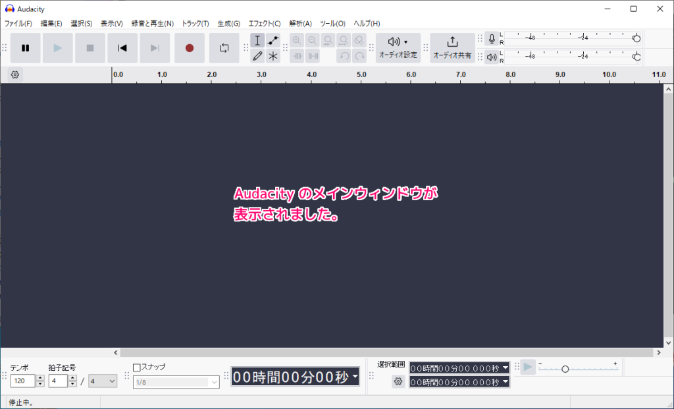
Task: Click the vertical scrollbar up arrow
Action: click(669, 89)
